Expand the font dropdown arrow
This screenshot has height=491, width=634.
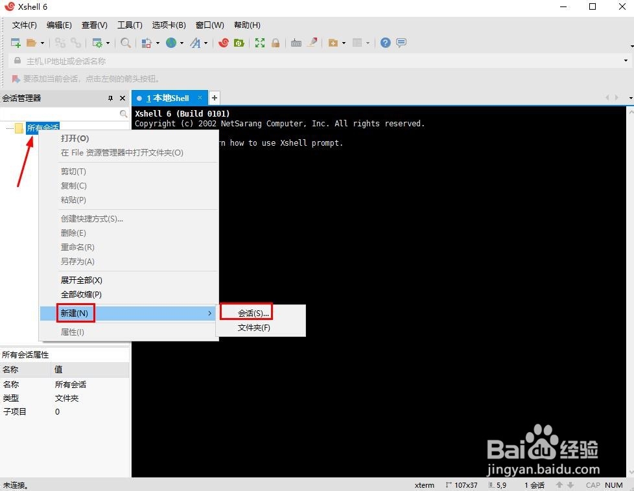[x=205, y=43]
